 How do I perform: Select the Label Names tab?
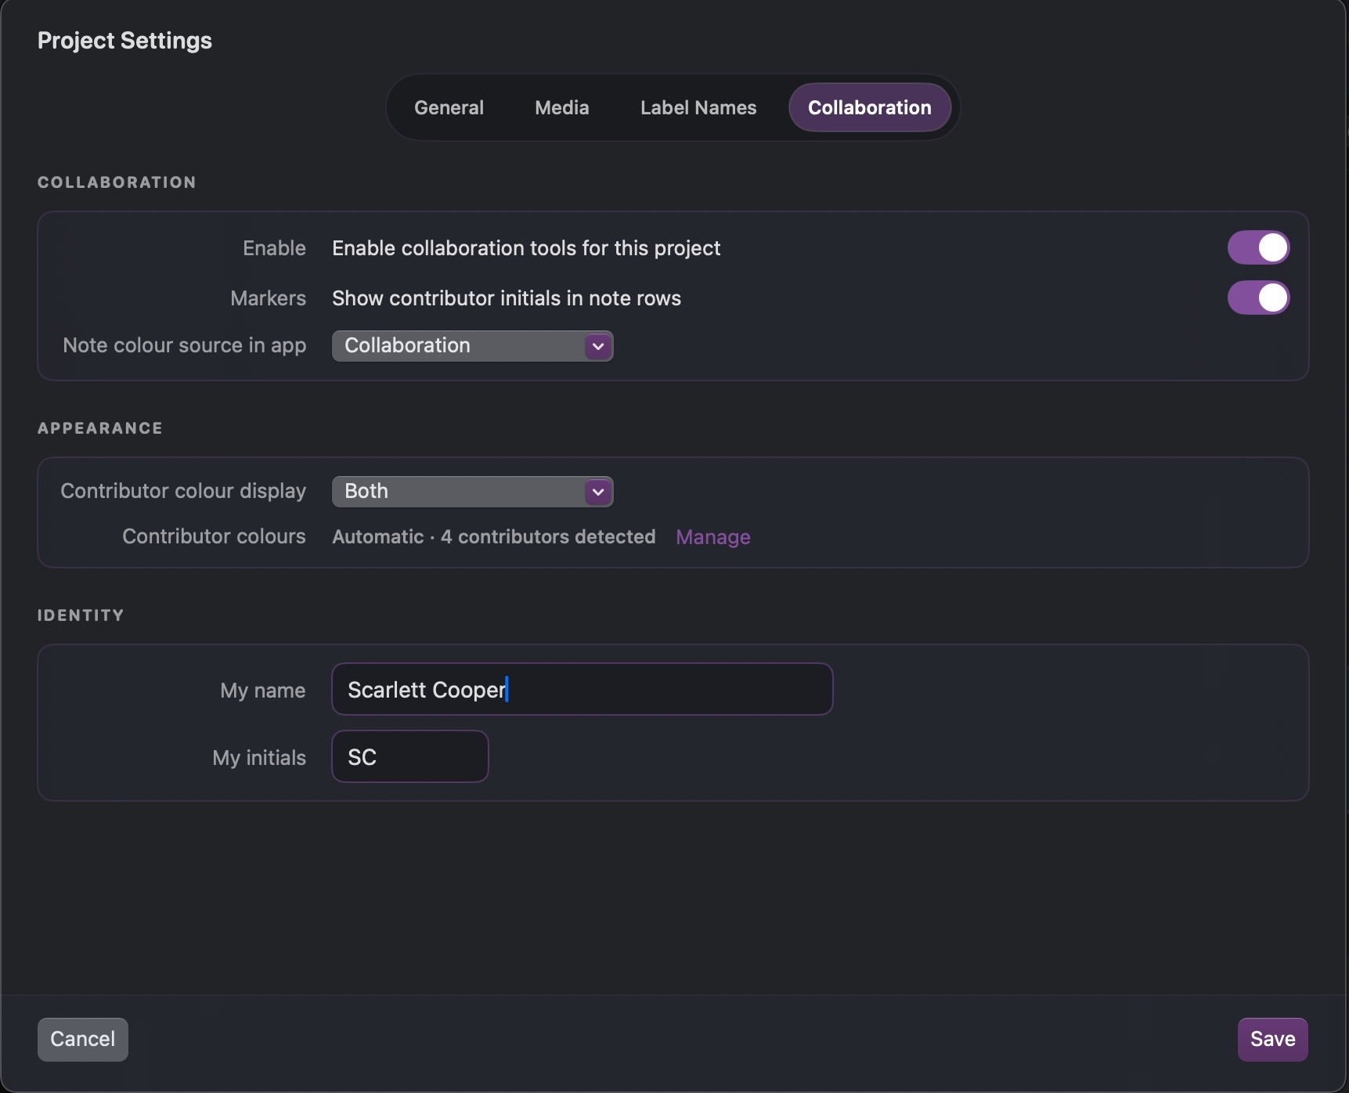coord(698,107)
